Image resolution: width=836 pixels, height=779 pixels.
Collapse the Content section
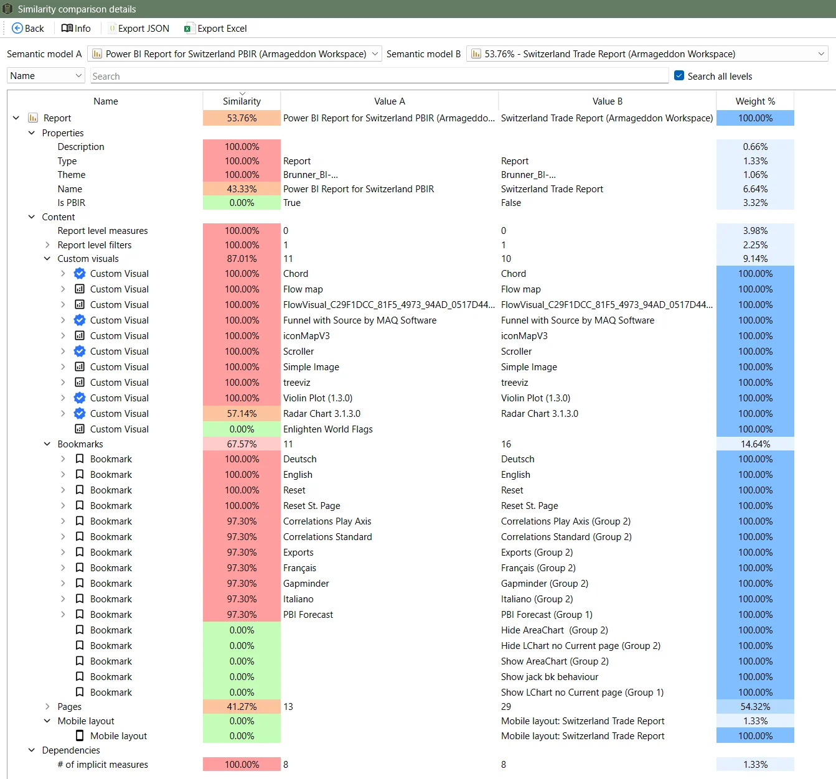(x=32, y=217)
